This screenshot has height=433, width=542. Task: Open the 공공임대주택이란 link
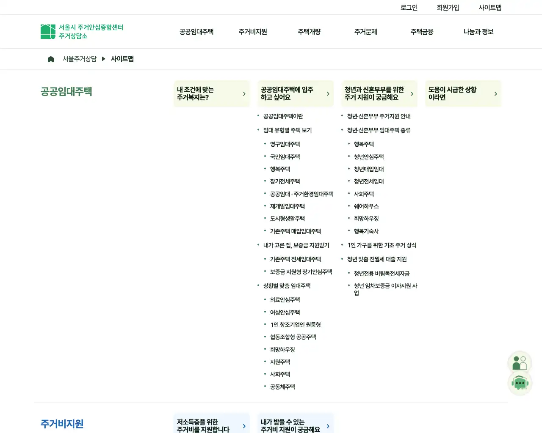point(283,116)
